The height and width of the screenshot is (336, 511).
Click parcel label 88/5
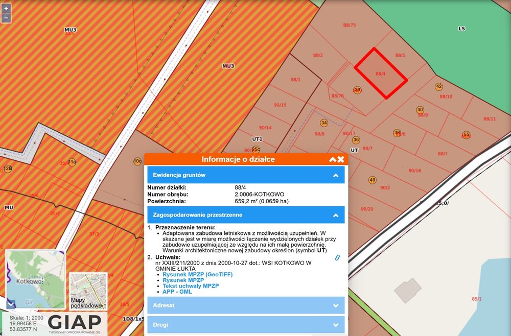click(x=400, y=55)
